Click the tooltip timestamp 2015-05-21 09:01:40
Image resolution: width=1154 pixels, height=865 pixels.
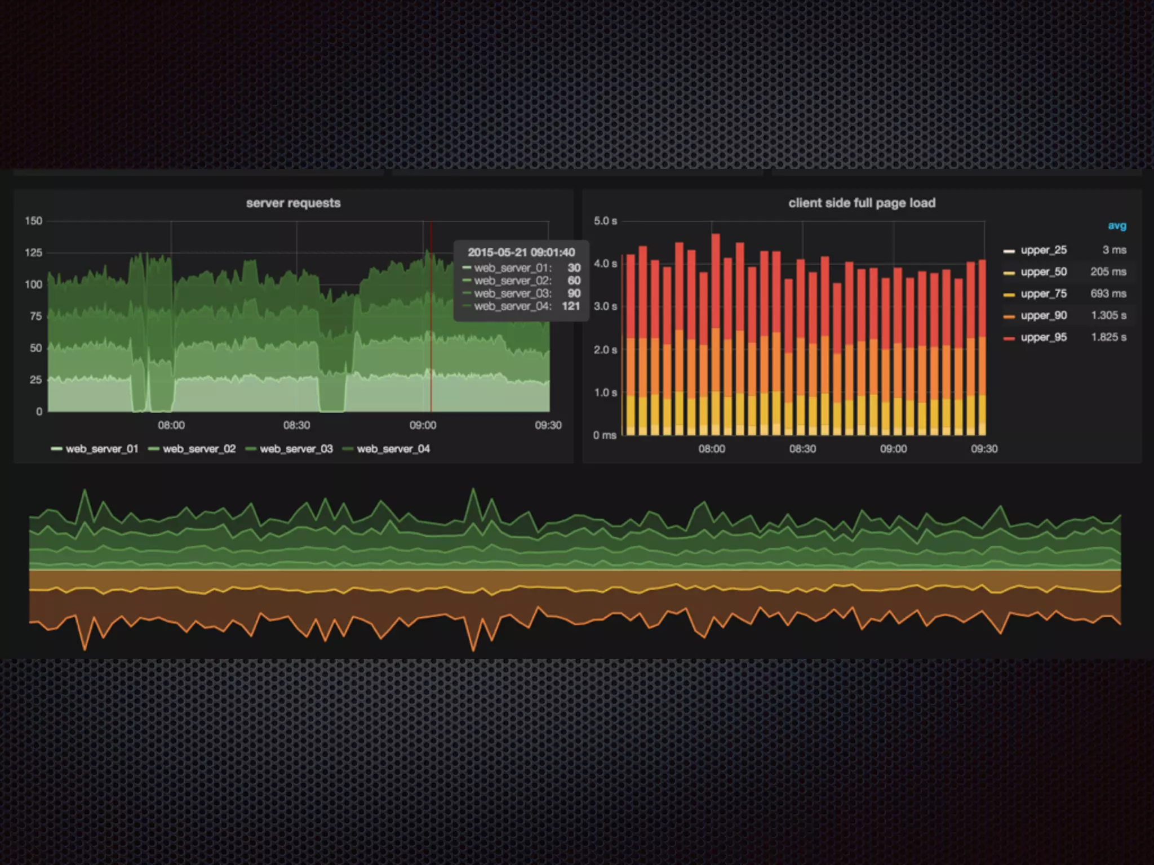click(521, 252)
